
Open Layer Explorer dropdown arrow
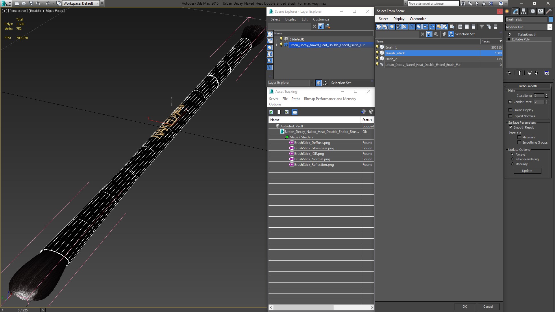click(311, 83)
